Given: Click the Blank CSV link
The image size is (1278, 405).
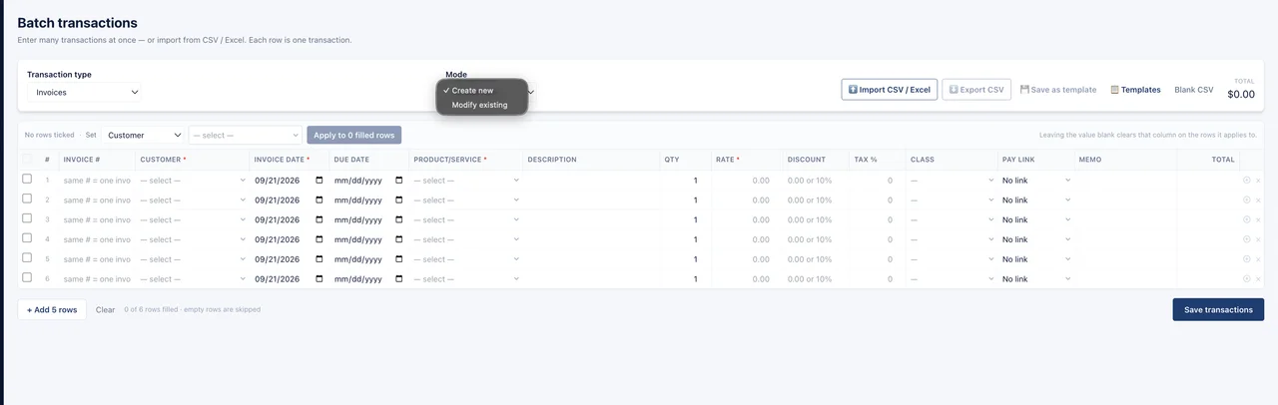Looking at the screenshot, I should tap(1193, 90).
